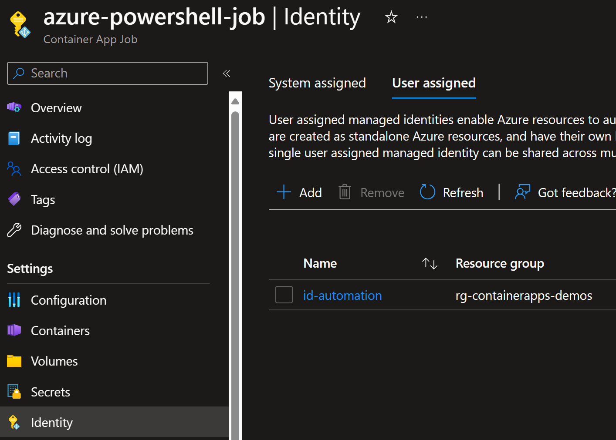Click the Access control people icon
Screen dimensions: 616x440
point(14,169)
